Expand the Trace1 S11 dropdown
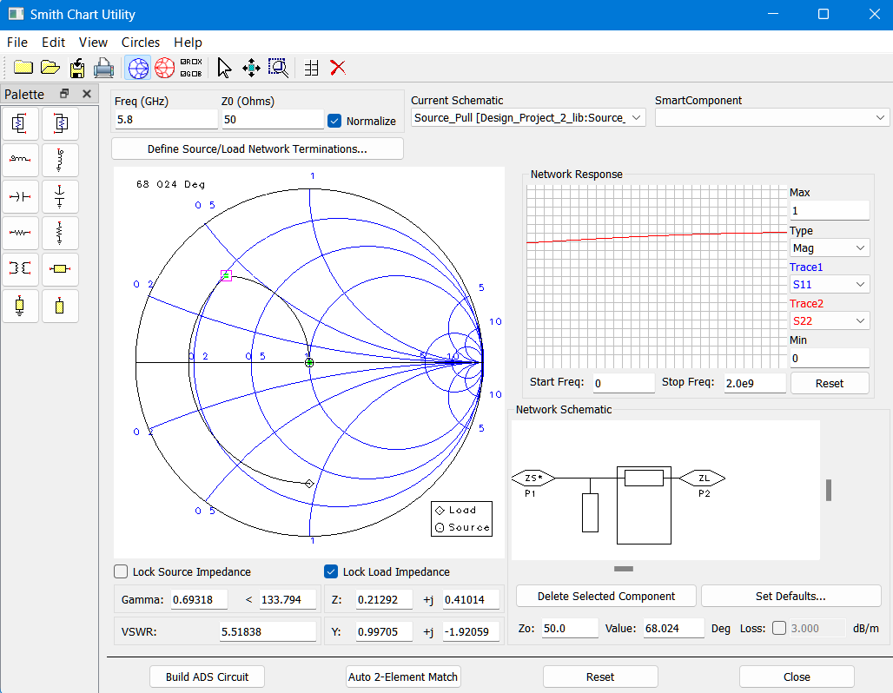The image size is (893, 693). [829, 284]
